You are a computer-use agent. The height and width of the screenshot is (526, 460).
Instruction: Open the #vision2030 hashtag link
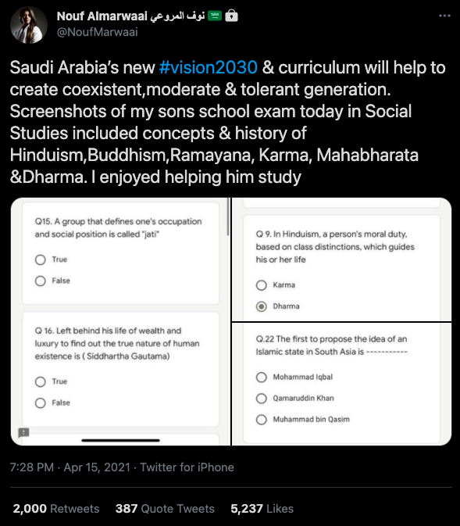point(209,67)
